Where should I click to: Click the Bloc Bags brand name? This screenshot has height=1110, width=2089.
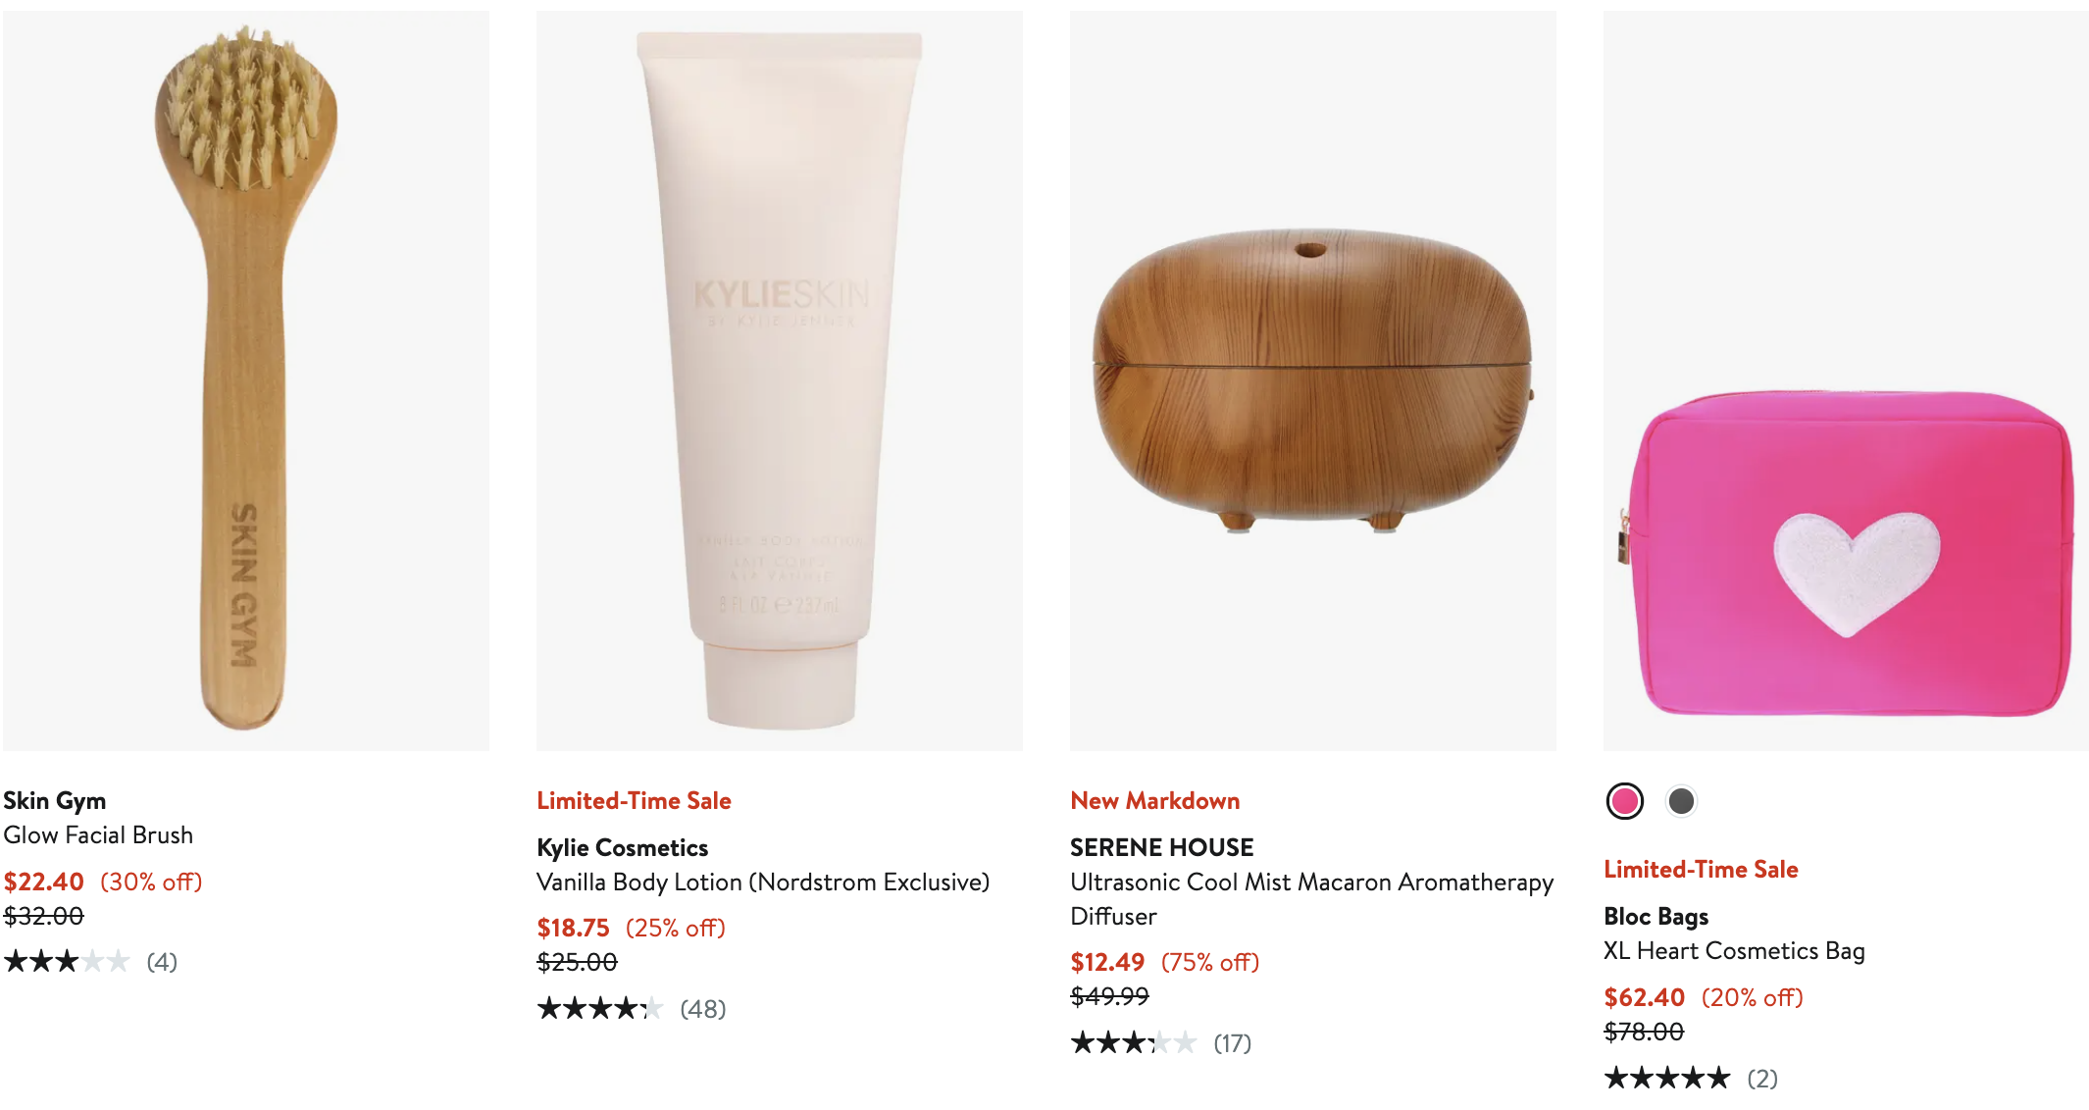pos(1656,917)
